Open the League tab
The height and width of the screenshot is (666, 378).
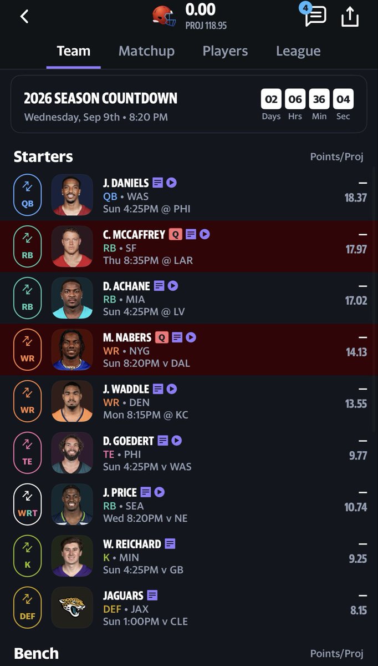298,51
